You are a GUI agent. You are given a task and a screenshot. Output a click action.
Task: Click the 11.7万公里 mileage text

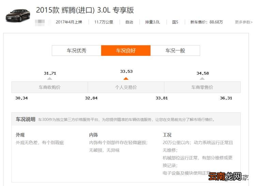click(104, 22)
